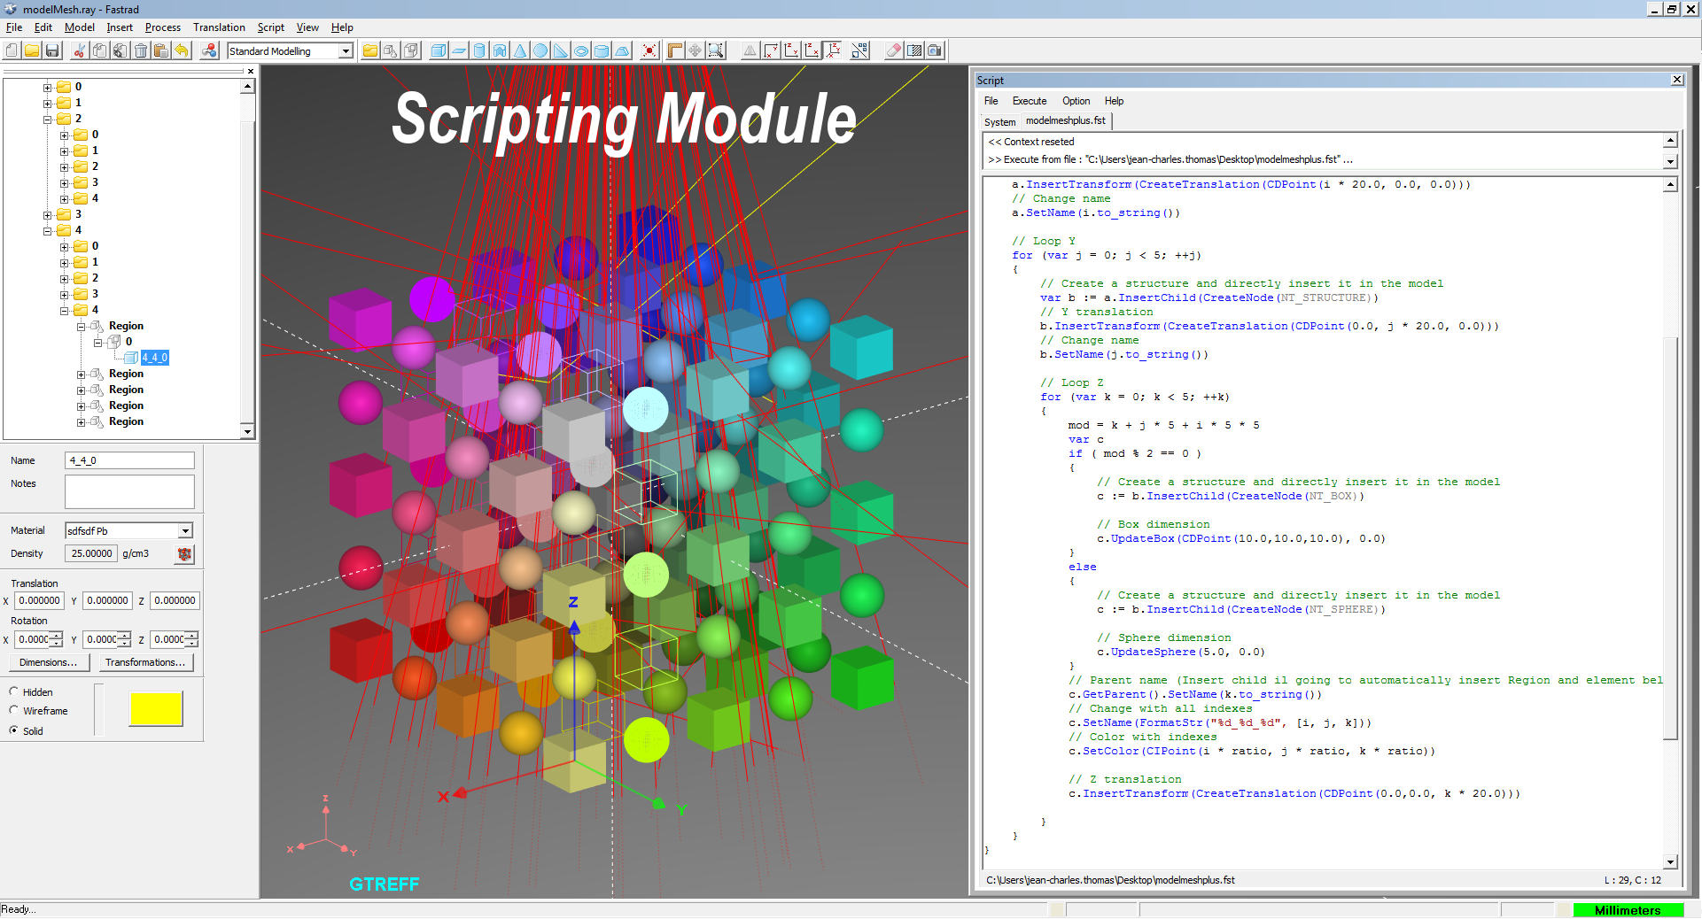
Task: Open the Transformations... dialog
Action: [x=144, y=662]
